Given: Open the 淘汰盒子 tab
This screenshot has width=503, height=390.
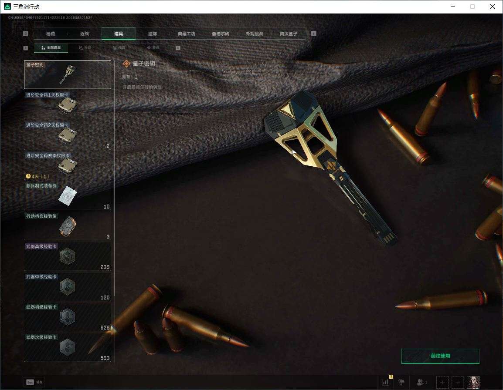Looking at the screenshot, I should pos(289,34).
